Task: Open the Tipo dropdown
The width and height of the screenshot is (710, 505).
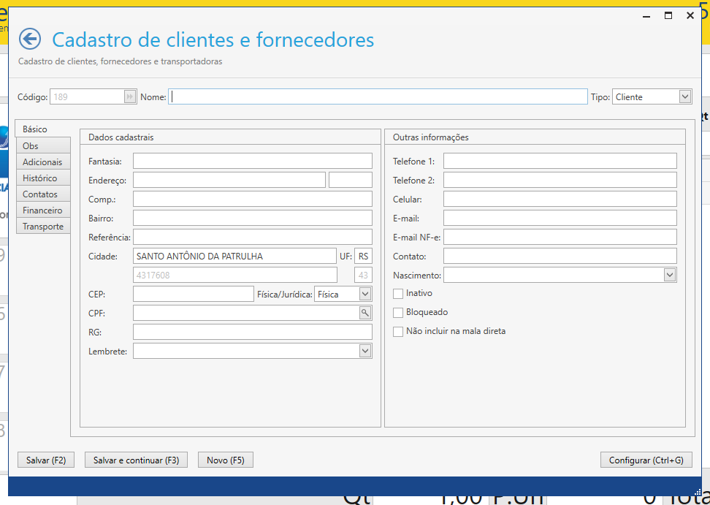Action: pyautogui.click(x=684, y=96)
